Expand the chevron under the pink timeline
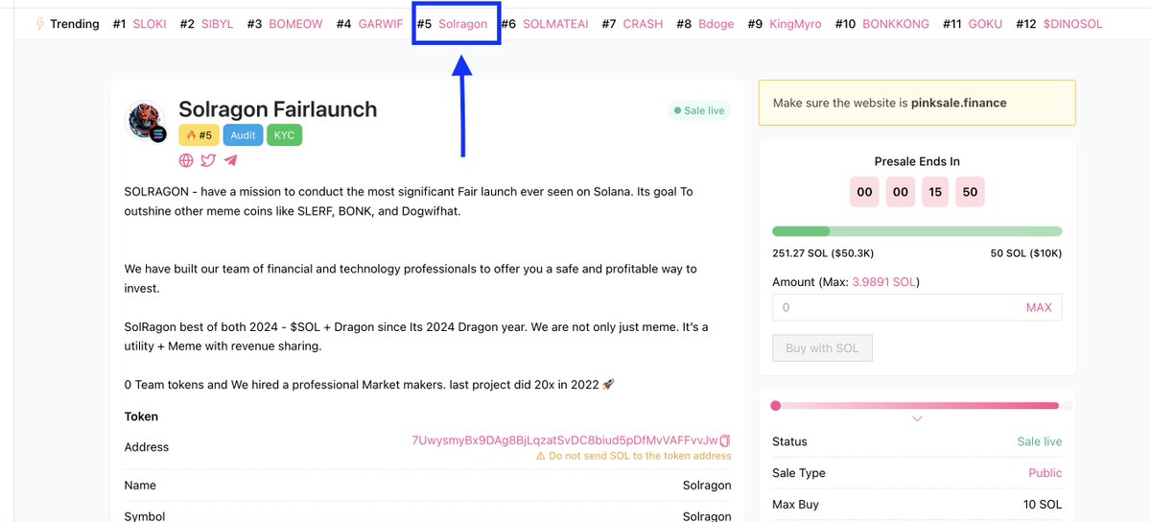 pyautogui.click(x=917, y=419)
